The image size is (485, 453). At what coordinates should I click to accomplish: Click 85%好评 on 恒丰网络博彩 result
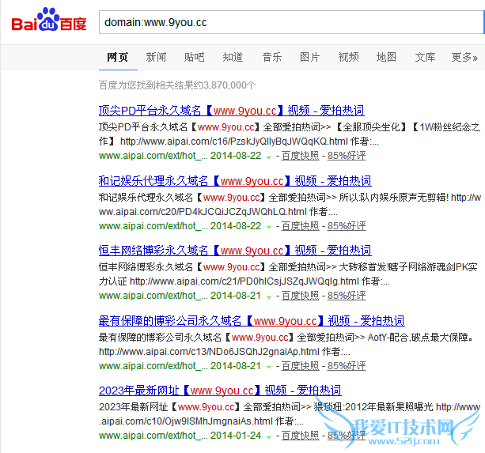347,296
